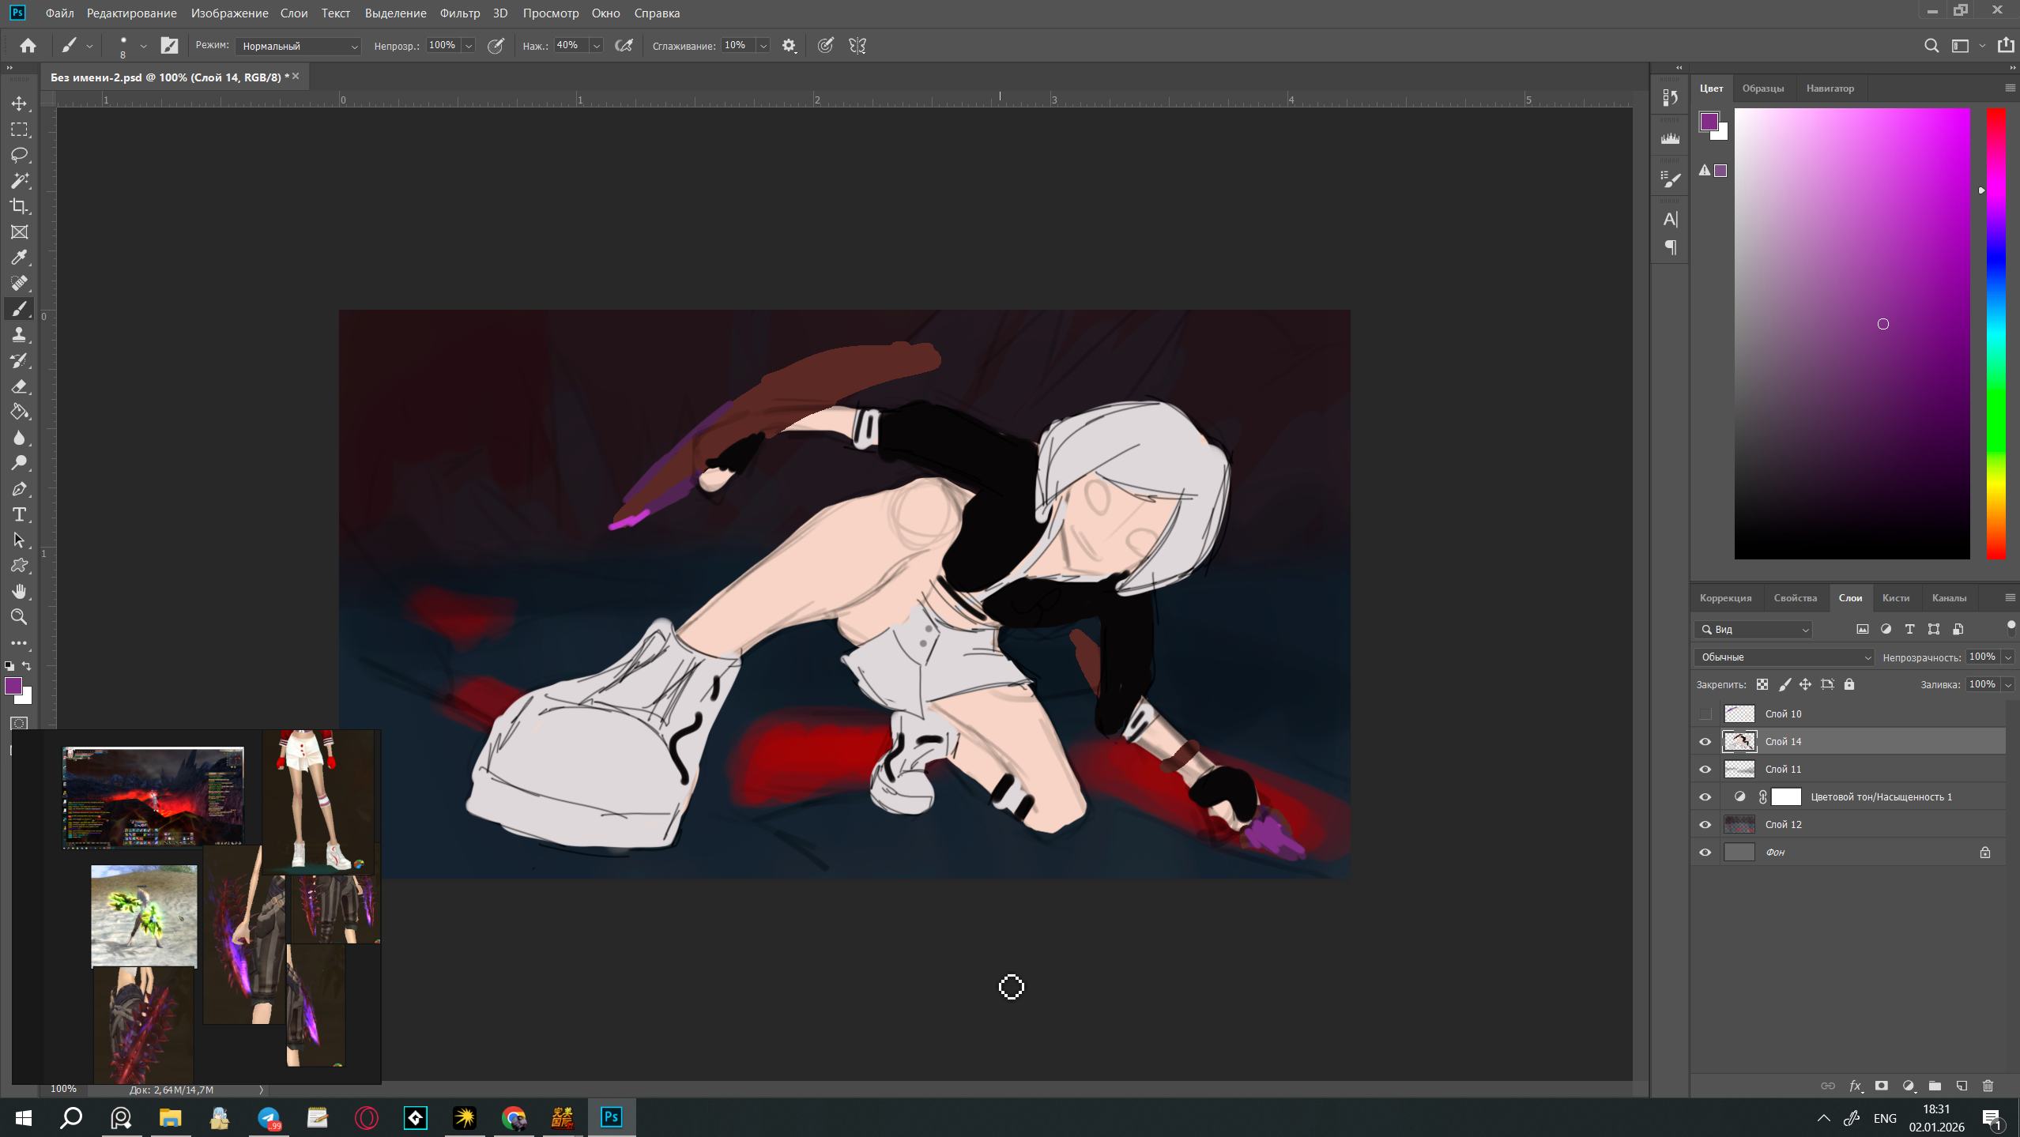Open Telegram from the taskbar
Viewport: 2020px width, 1137px height.
pyautogui.click(x=269, y=1117)
